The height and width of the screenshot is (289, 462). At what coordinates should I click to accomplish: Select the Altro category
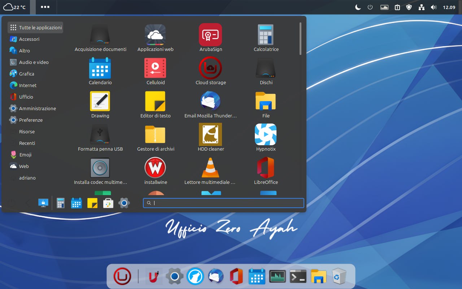pos(35,51)
